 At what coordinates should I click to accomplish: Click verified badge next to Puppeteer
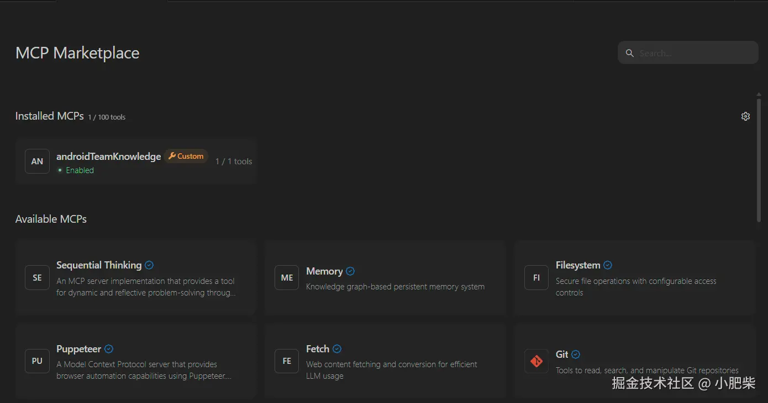point(109,349)
